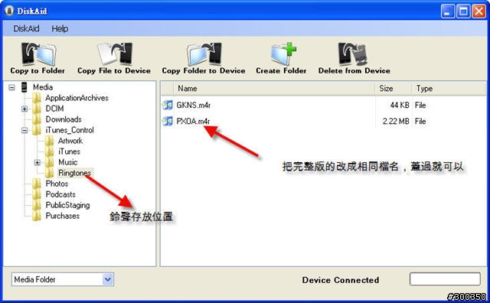Click the folder icon beside Purchases

coord(37,216)
